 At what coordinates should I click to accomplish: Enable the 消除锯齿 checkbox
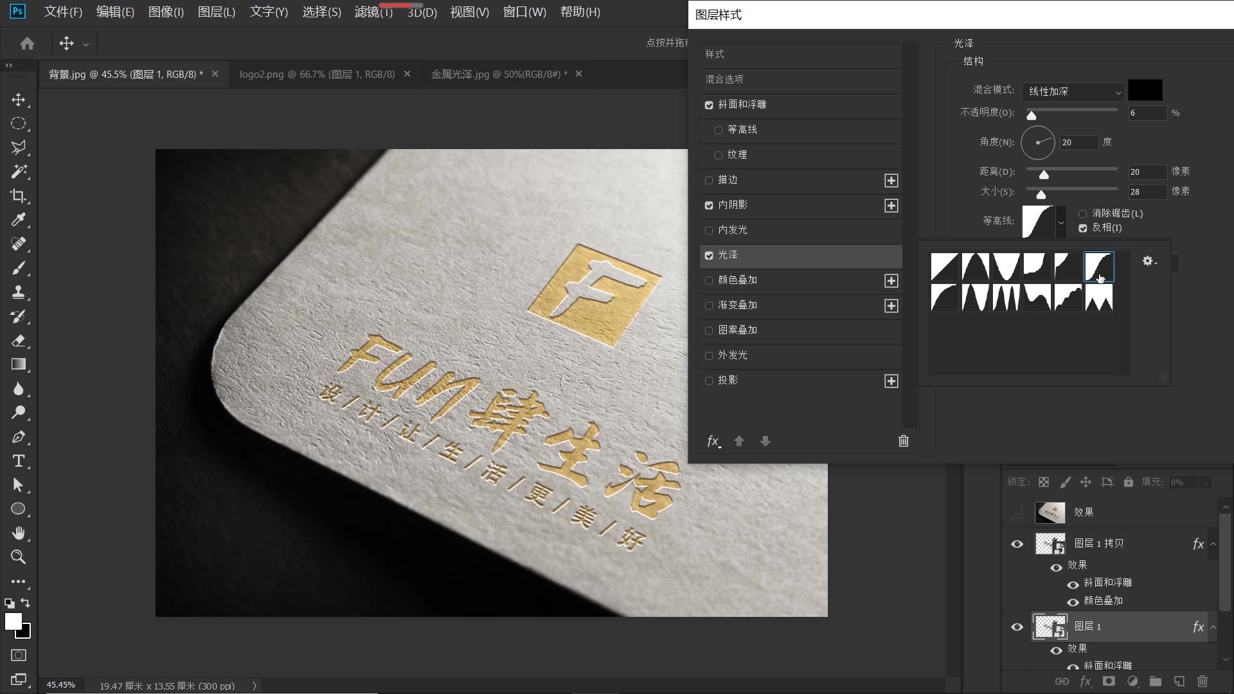[1083, 213]
